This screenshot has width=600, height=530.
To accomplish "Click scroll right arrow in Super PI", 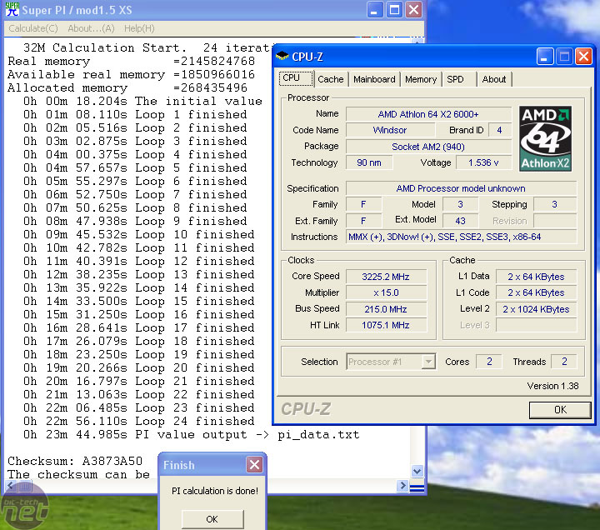I will click(402, 486).
